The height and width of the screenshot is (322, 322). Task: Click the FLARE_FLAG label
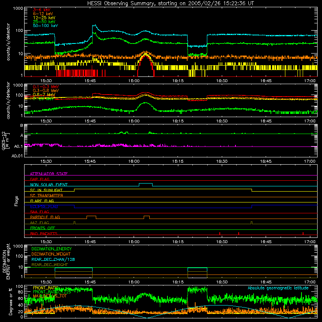(x=42, y=201)
